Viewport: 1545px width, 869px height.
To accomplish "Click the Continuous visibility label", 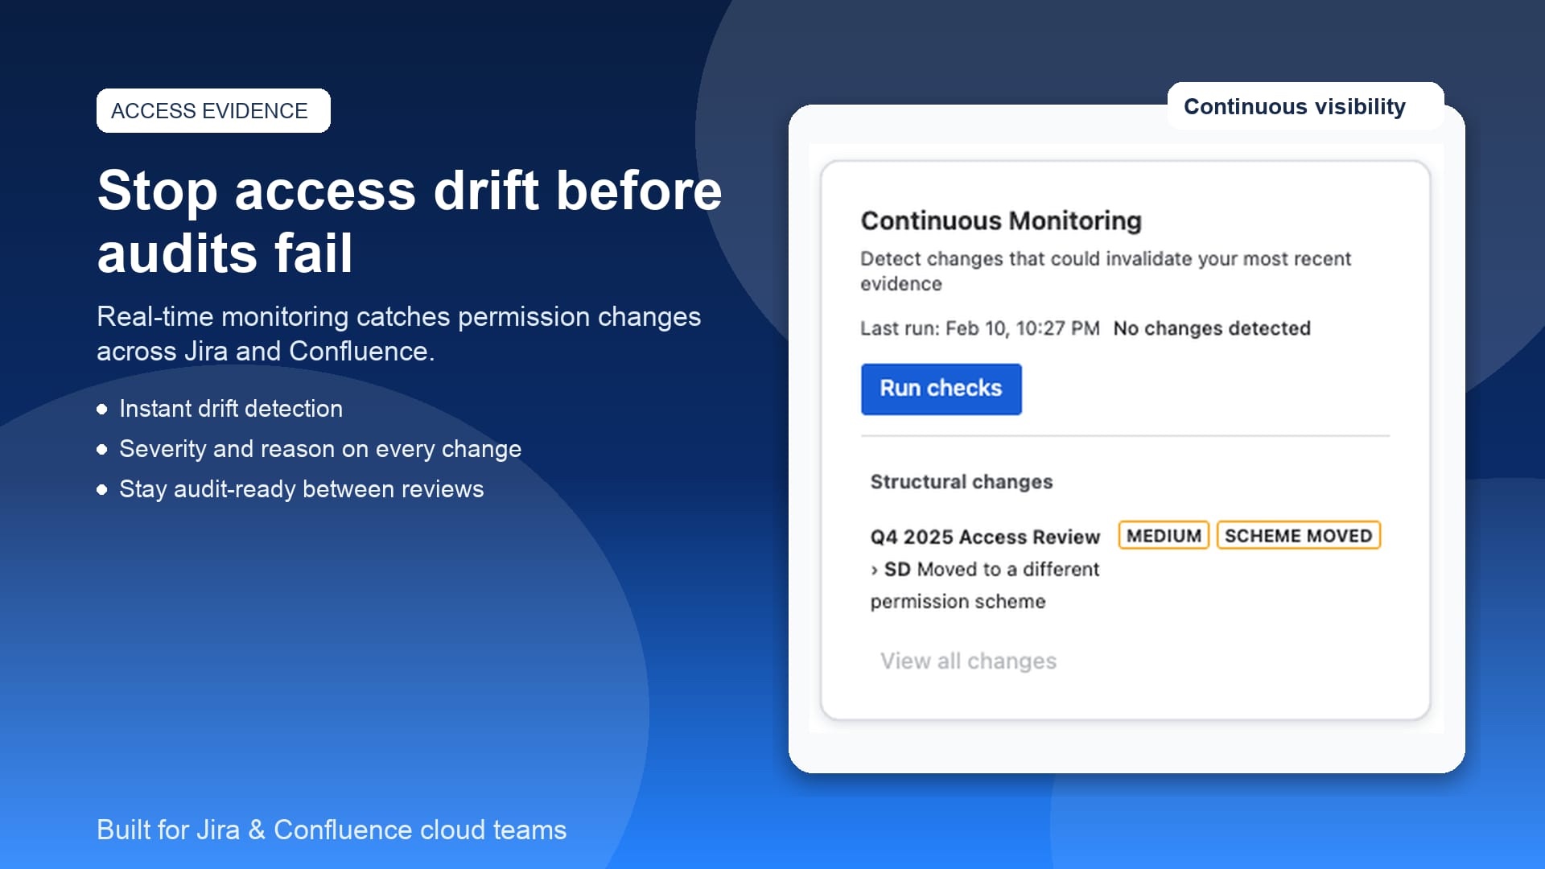I will click(x=1294, y=106).
